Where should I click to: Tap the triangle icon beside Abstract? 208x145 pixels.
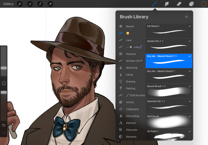pyautogui.click(x=121, y=123)
